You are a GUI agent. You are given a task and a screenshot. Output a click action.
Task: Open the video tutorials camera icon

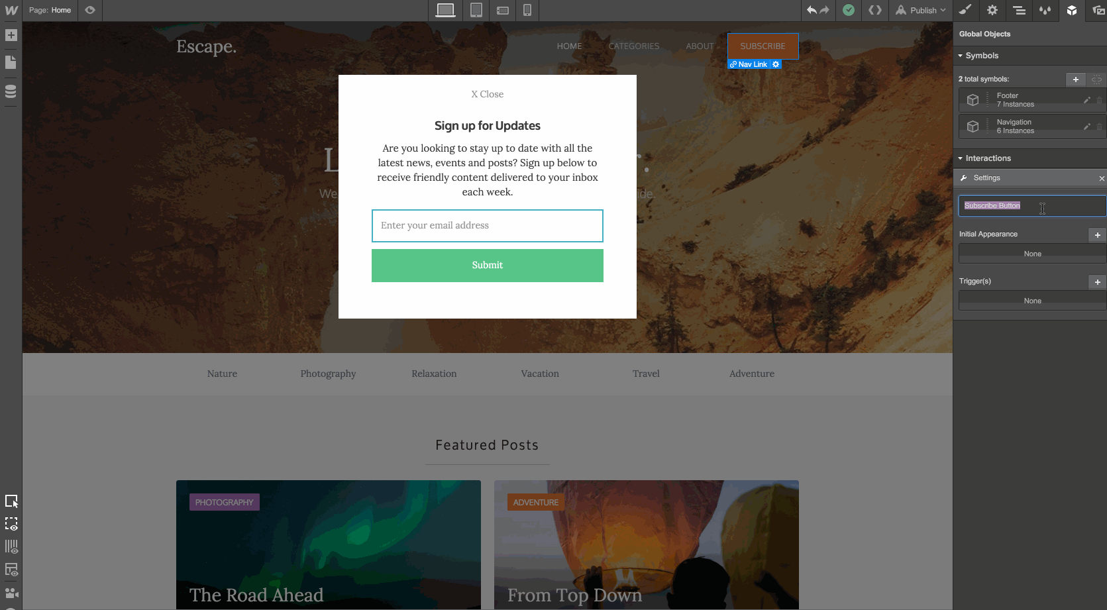(x=11, y=593)
